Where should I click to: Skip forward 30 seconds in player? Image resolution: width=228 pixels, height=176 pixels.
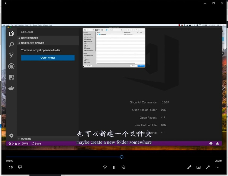coord(123,167)
